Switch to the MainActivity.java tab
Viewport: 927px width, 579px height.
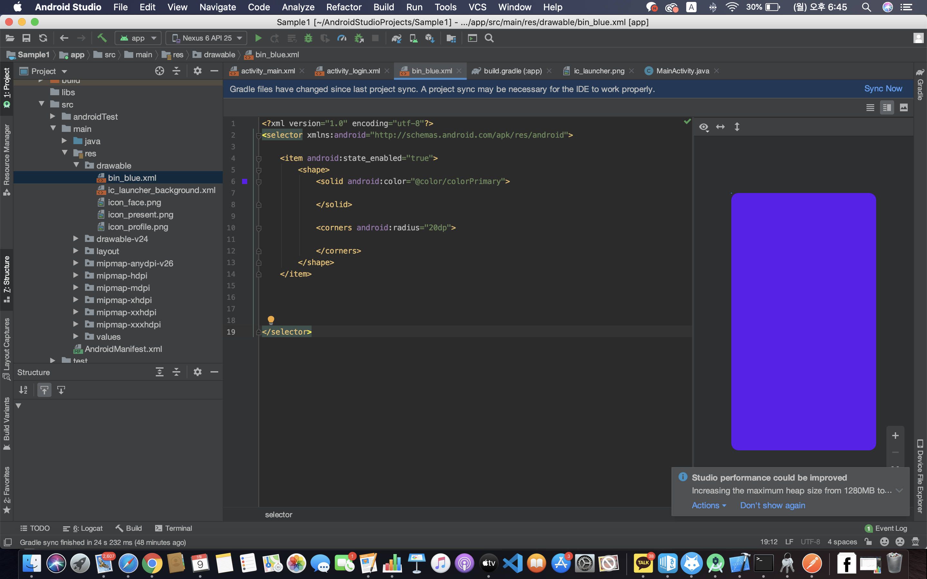point(682,71)
